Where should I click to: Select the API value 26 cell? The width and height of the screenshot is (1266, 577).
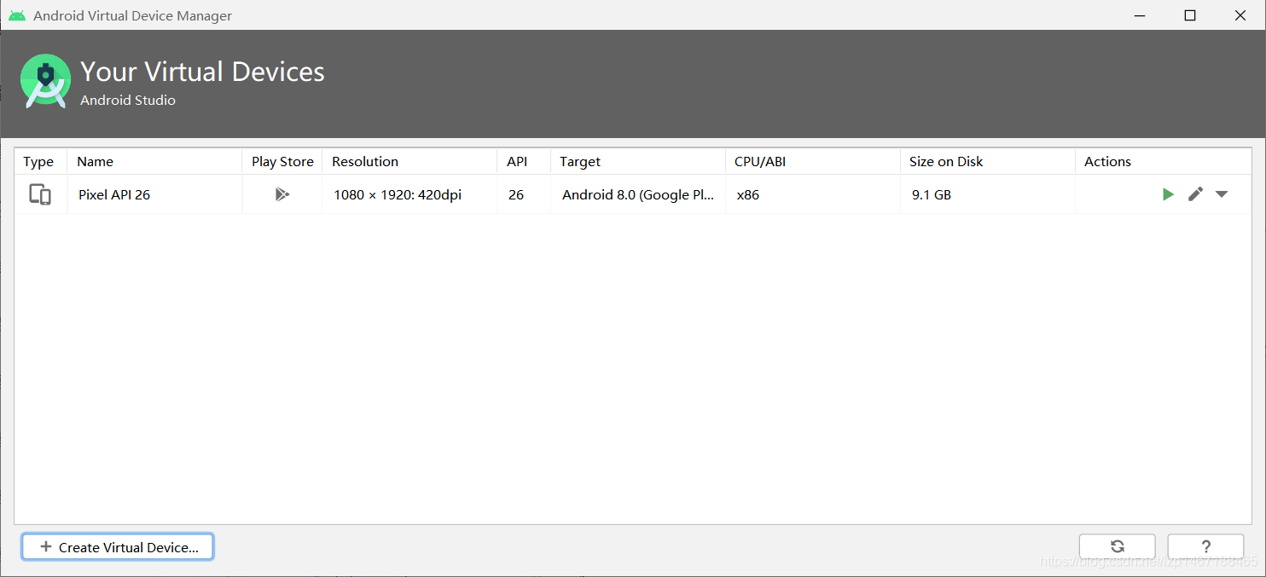pos(524,194)
